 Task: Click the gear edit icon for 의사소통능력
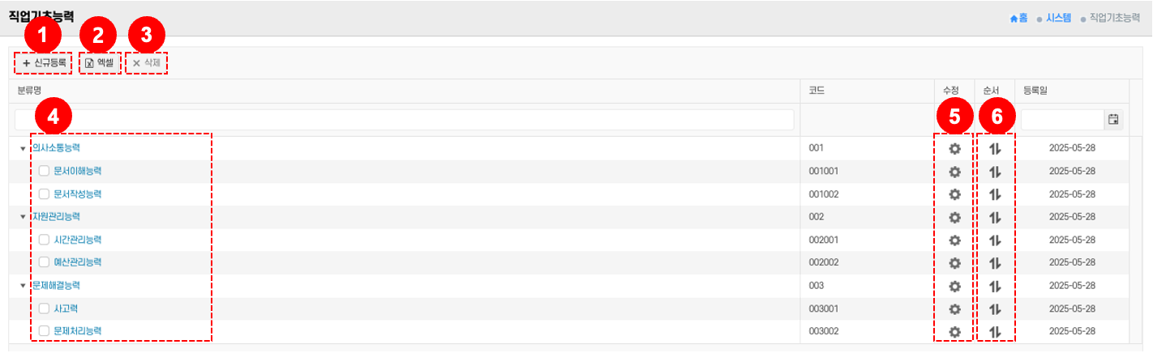[954, 148]
